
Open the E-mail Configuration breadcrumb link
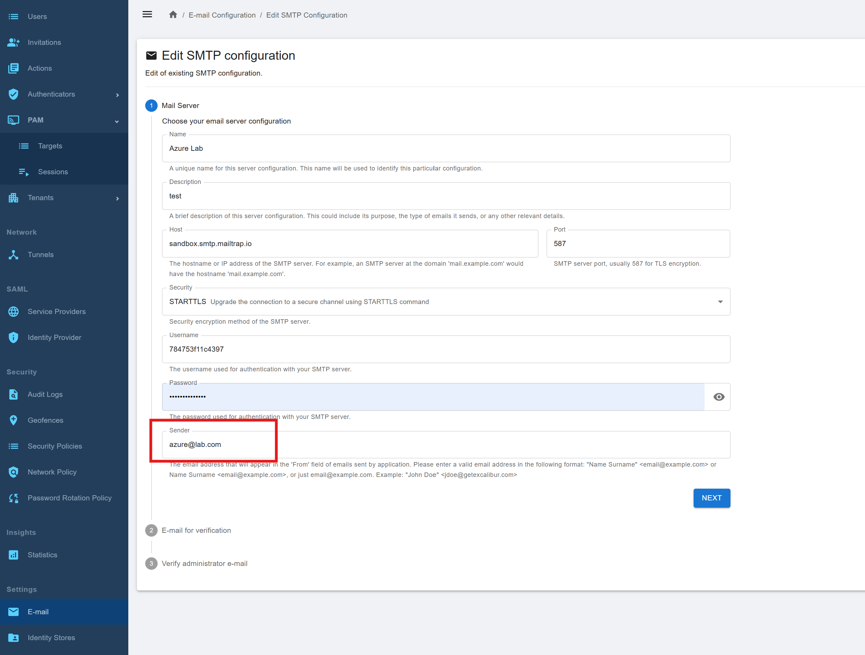[x=222, y=15]
